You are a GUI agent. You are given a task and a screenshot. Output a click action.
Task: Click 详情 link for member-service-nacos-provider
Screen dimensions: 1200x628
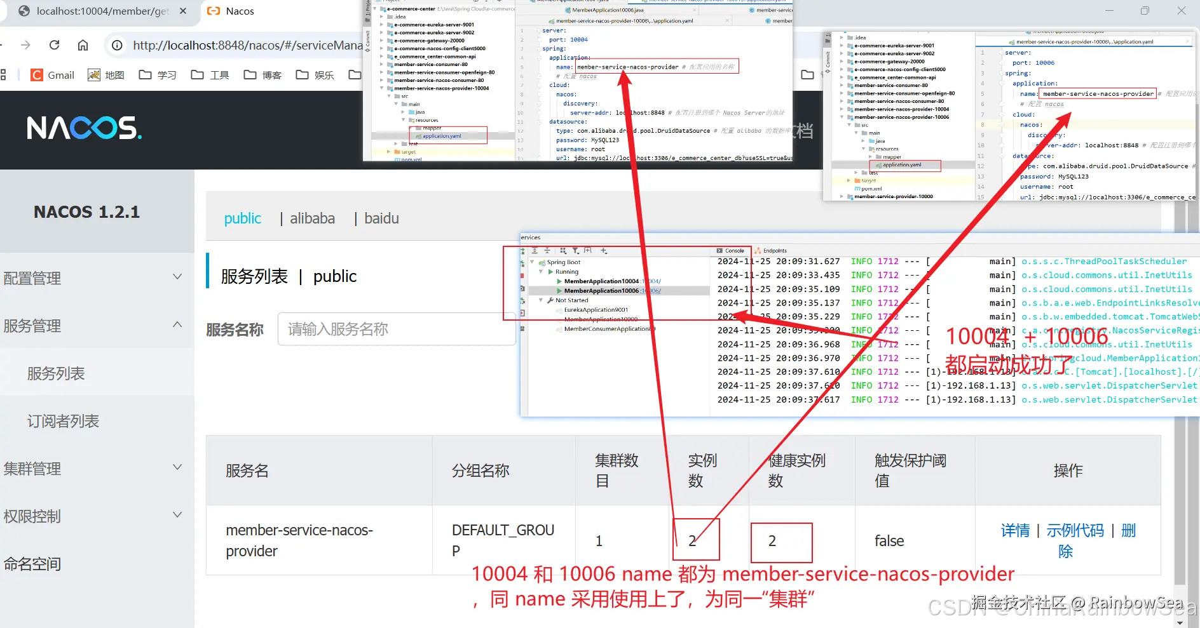tap(1015, 530)
